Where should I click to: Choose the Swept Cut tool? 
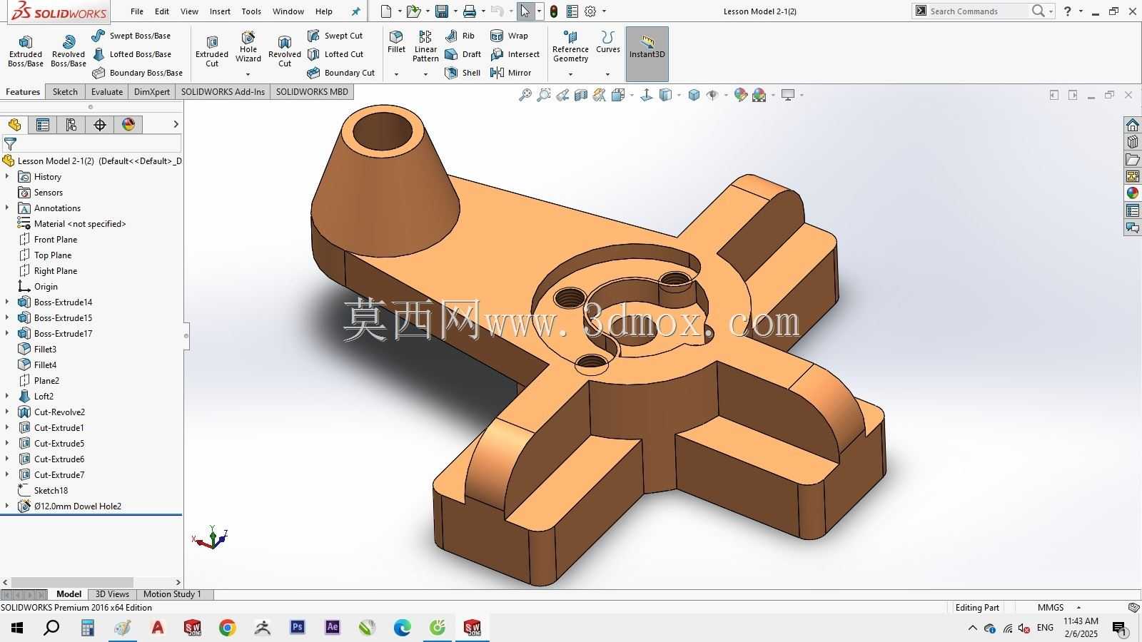[335, 36]
